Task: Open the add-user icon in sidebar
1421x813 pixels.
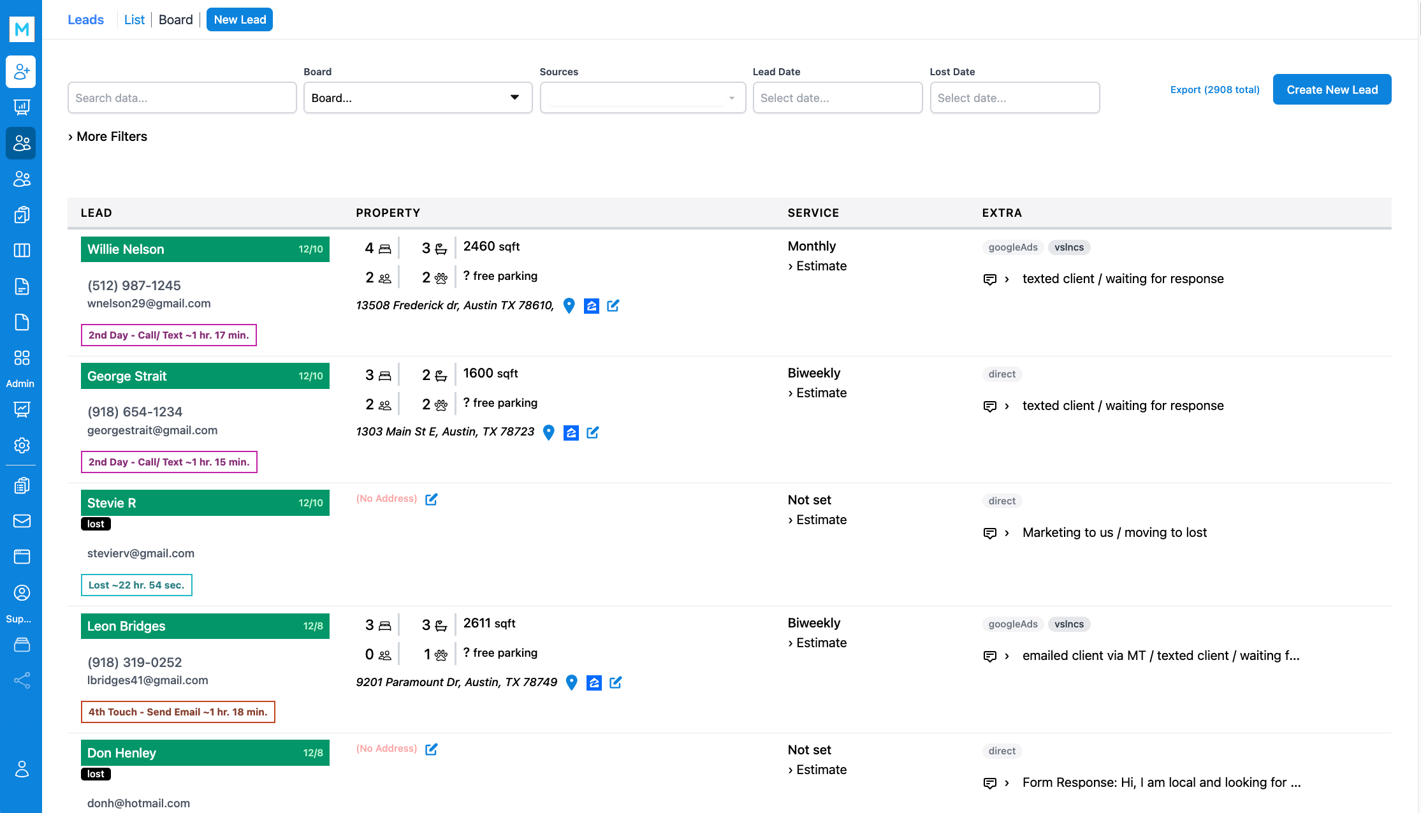Action: (21, 71)
